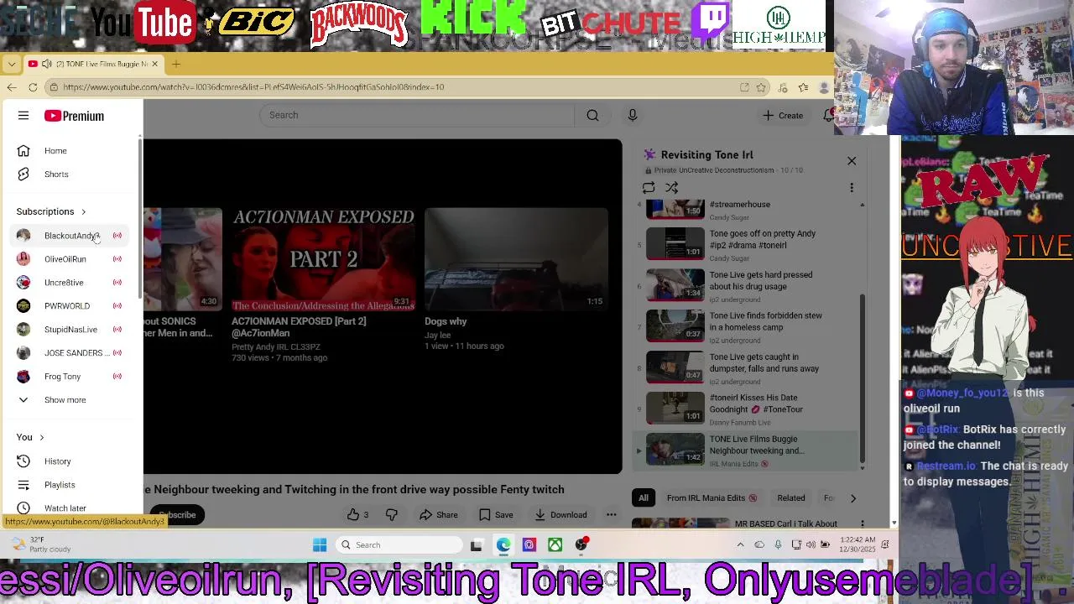The height and width of the screenshot is (604, 1074).
Task: Play Tone goes off on pretty Andy
Action: coord(747,244)
